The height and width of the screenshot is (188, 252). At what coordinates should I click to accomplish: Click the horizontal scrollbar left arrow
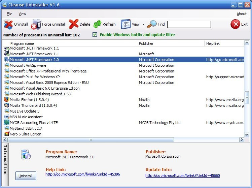pos(5,140)
